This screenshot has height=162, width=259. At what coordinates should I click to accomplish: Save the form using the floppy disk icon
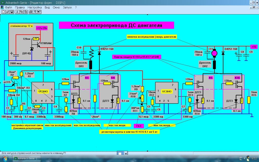pos(12,12)
